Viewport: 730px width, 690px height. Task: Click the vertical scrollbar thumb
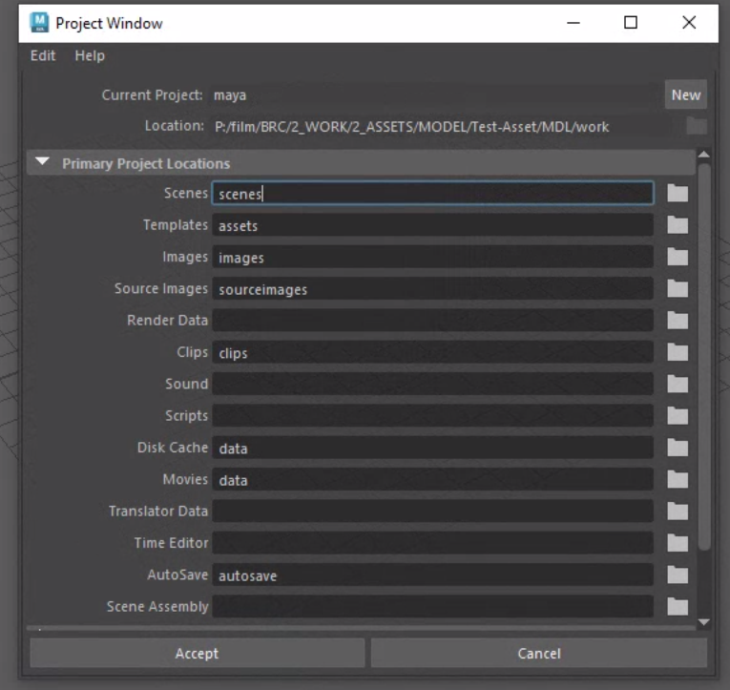pyautogui.click(x=704, y=353)
